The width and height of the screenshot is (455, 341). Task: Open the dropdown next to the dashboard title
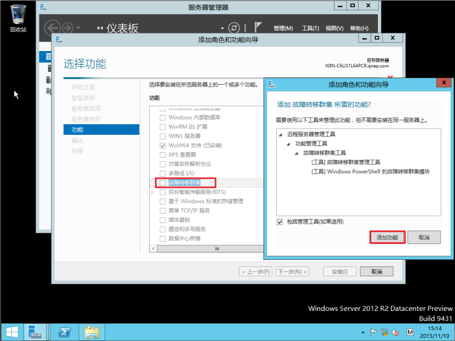pyautogui.click(x=222, y=29)
